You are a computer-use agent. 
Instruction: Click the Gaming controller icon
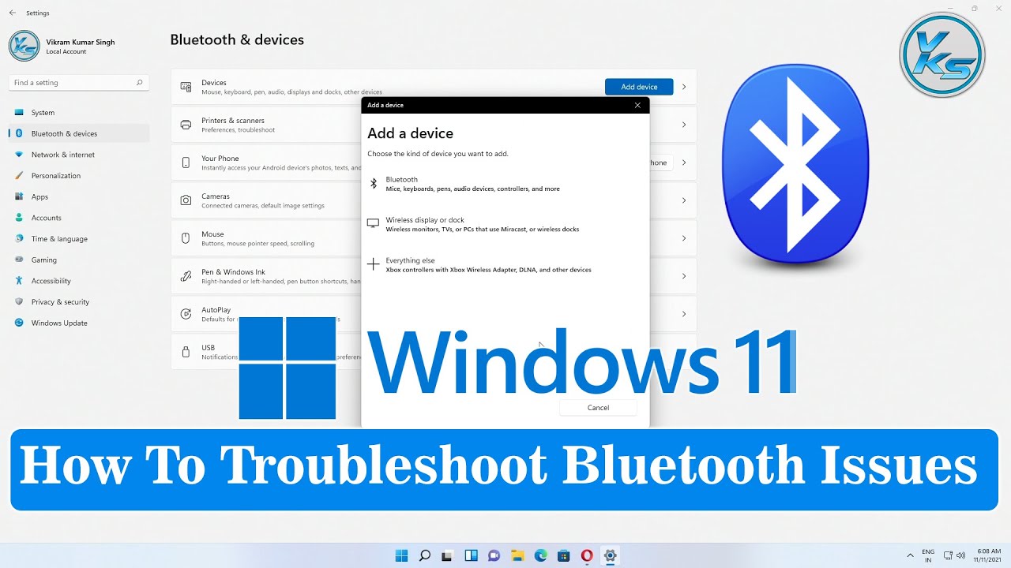tap(19, 260)
